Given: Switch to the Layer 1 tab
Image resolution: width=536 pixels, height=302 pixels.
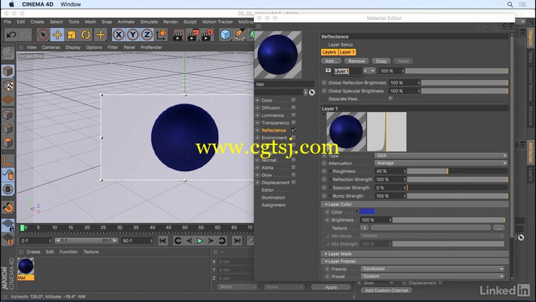Looking at the screenshot, I should pos(347,52).
